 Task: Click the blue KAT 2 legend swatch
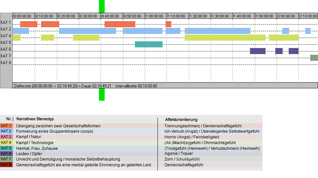pos(6,131)
